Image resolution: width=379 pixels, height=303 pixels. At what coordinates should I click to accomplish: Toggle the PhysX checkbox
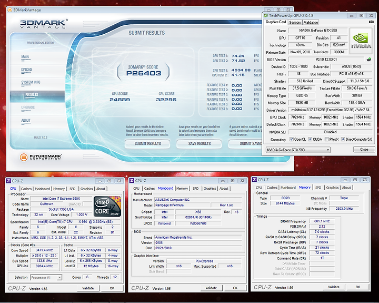(x=326, y=140)
